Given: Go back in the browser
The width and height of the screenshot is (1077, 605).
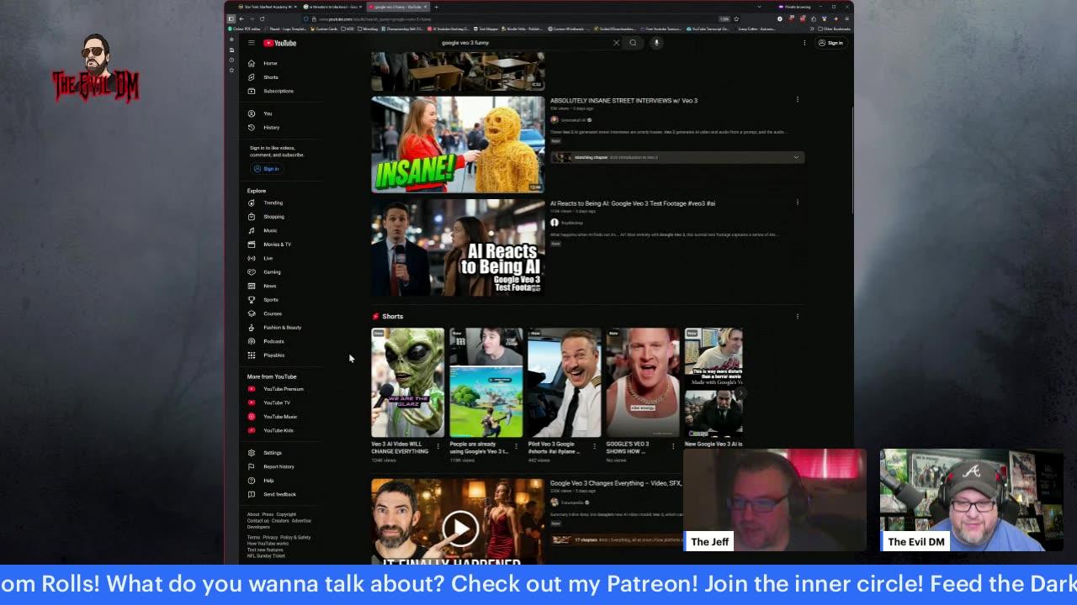Looking at the screenshot, I should click(241, 18).
